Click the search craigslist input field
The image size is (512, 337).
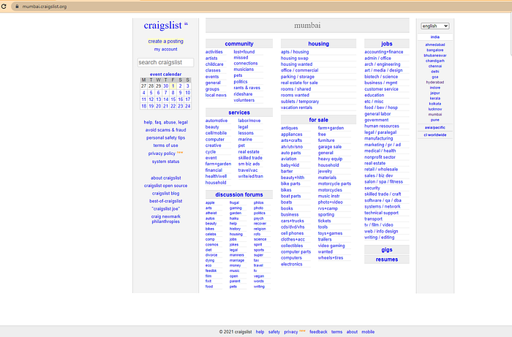[165, 62]
